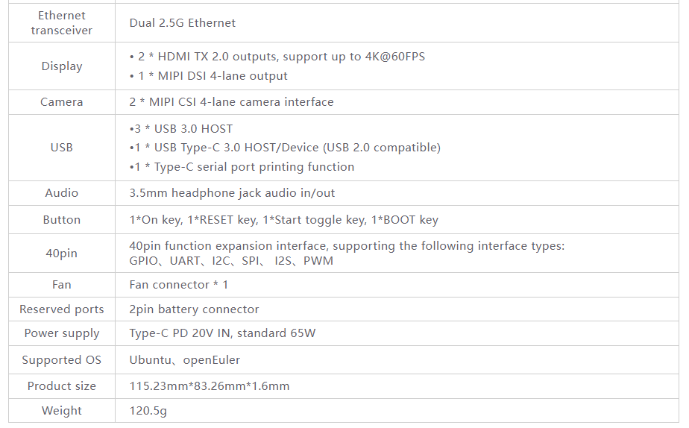Click the Ethernet transceiver label cell
Viewport: 689px width, 428px height.
pyautogui.click(x=61, y=23)
